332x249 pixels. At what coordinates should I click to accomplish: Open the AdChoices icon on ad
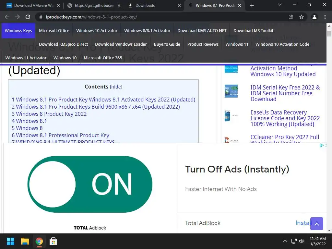point(321,145)
